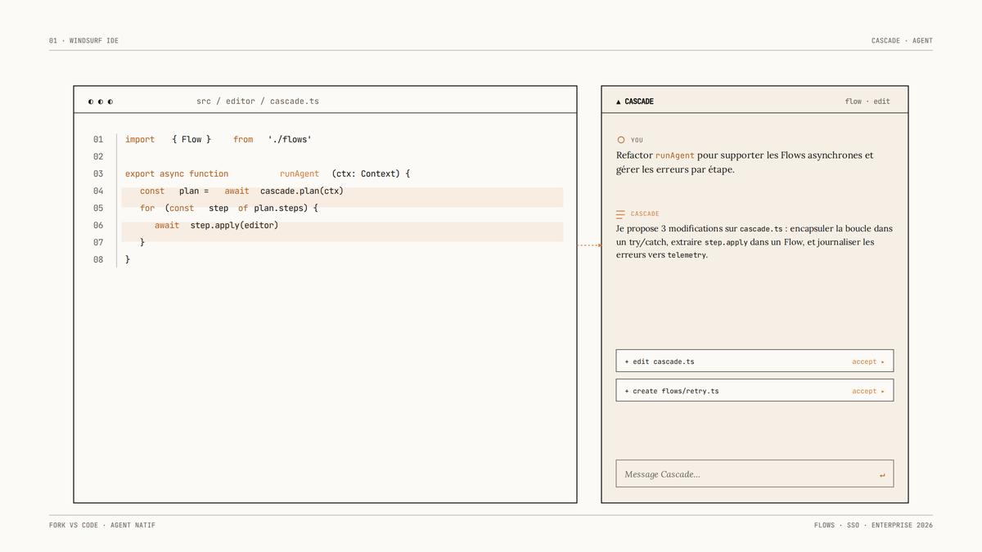The image size is (982, 552).
Task: Click the Cascade response lines icon
Action: click(x=620, y=213)
